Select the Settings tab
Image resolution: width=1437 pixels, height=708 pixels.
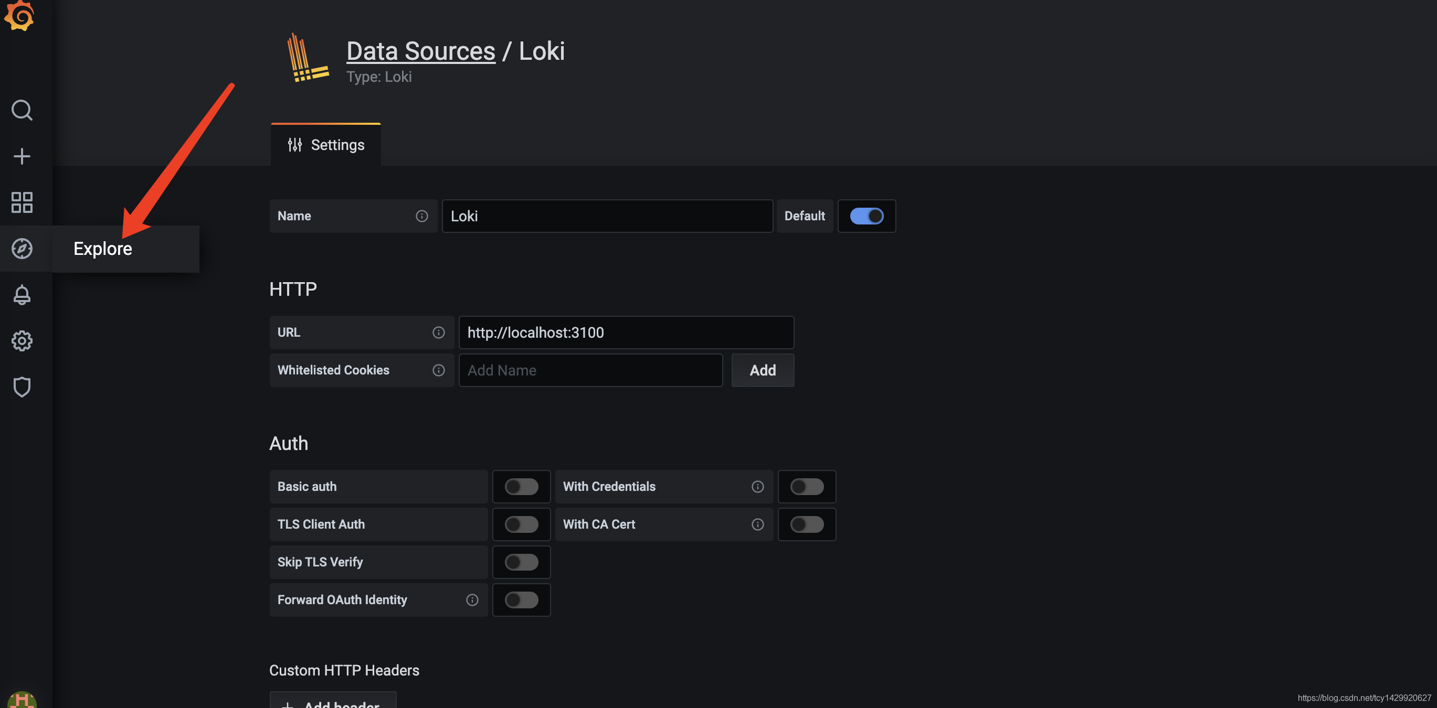pyautogui.click(x=326, y=145)
